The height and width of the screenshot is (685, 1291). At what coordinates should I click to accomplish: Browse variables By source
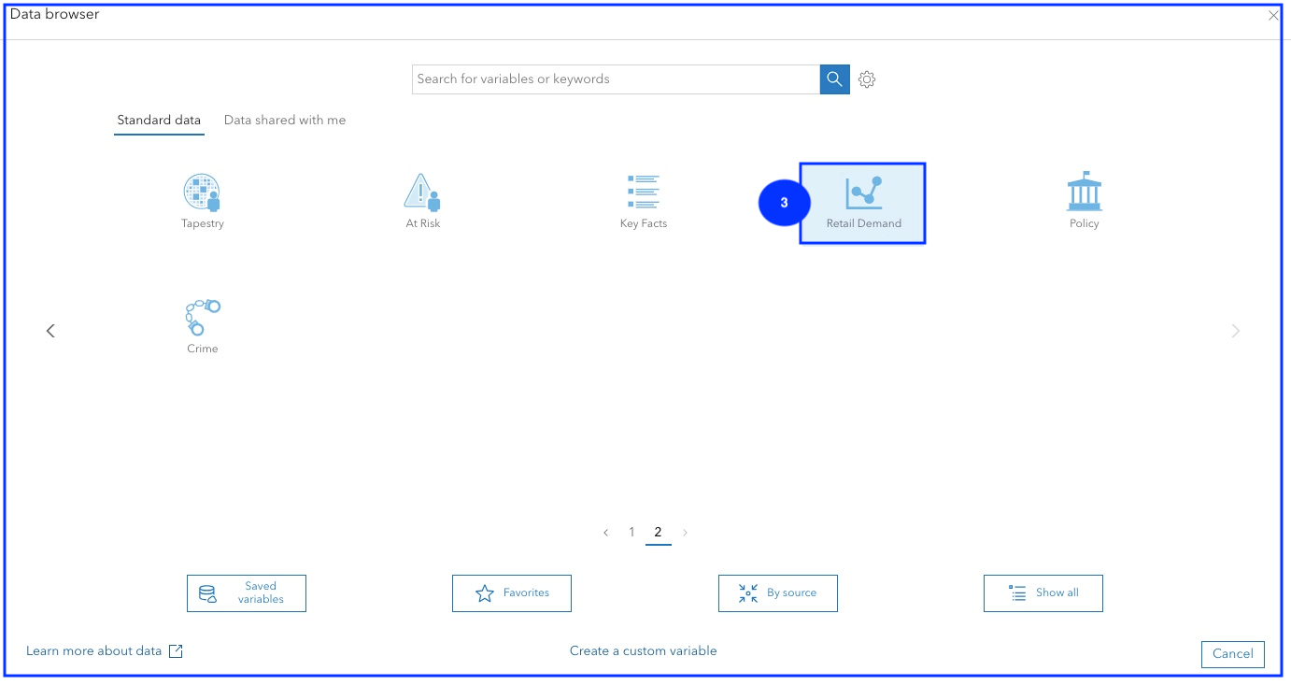coord(777,592)
